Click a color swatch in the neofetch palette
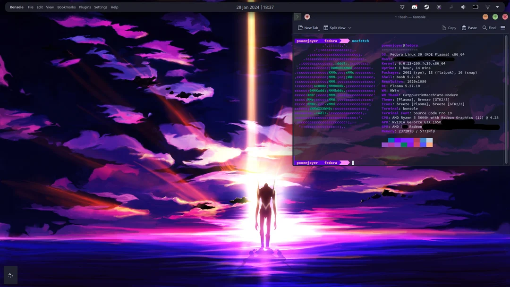Screen dimensions: 510x287 click(406, 142)
